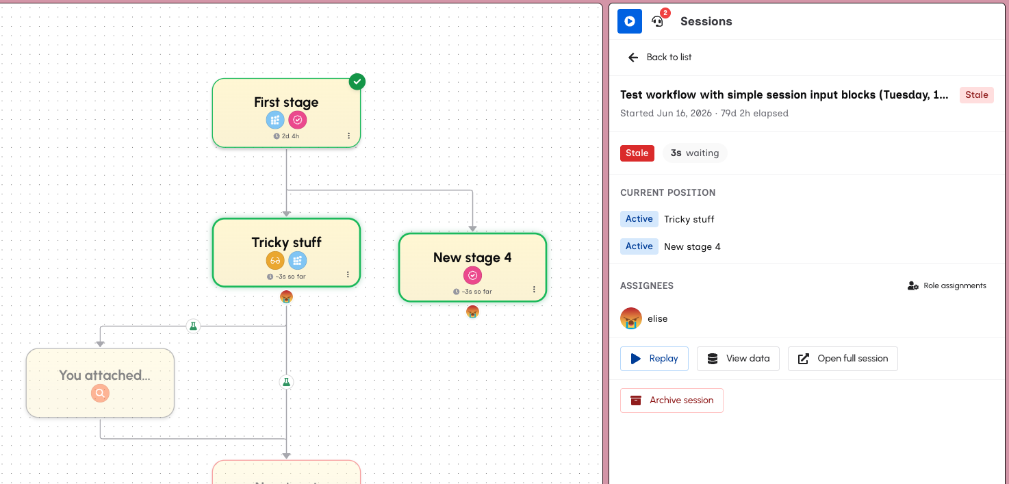
Task: Click the Replay button
Action: (x=654, y=359)
